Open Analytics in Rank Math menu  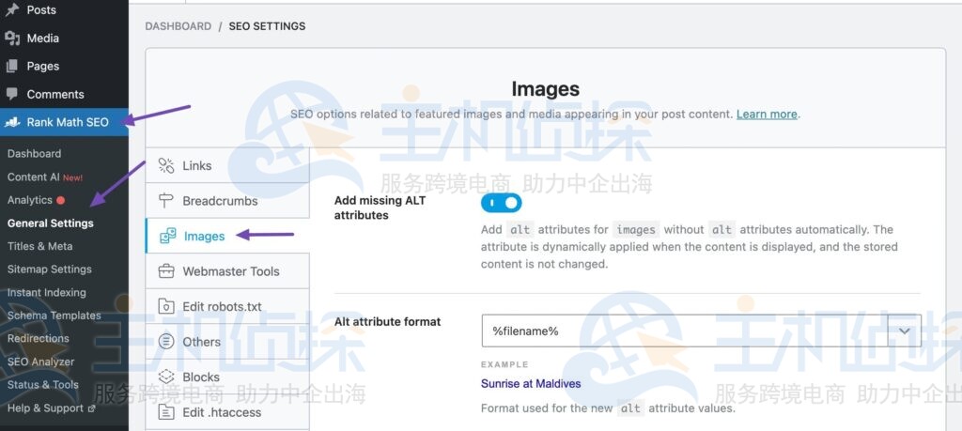[x=30, y=200]
